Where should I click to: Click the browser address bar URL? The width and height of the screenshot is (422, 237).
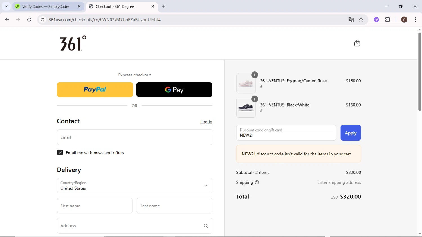click(104, 20)
